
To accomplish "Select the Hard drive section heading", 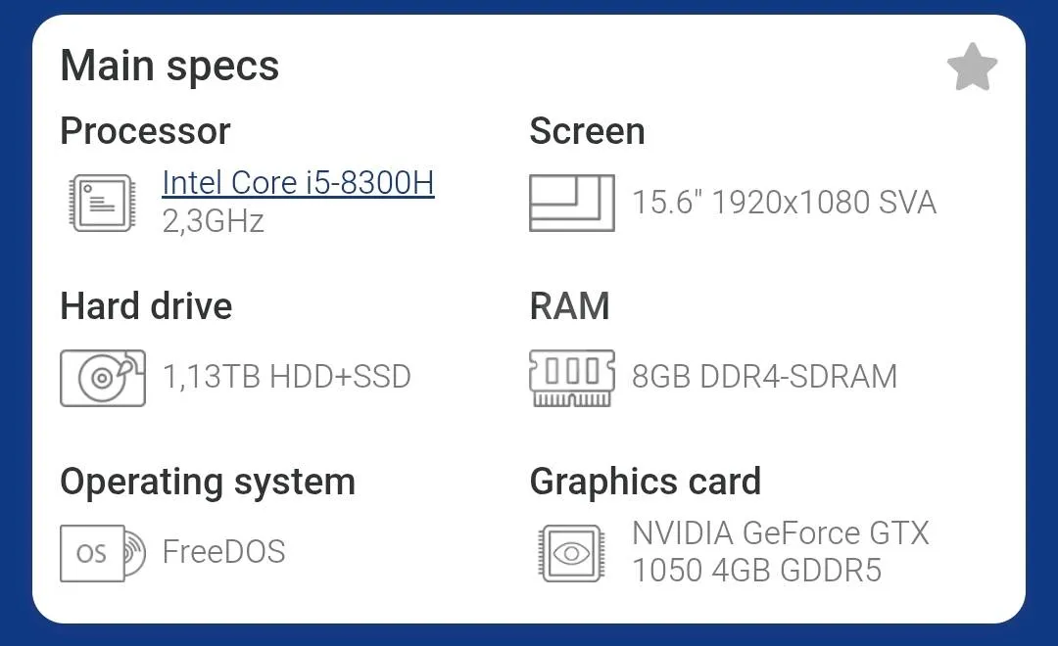I will coord(146,306).
